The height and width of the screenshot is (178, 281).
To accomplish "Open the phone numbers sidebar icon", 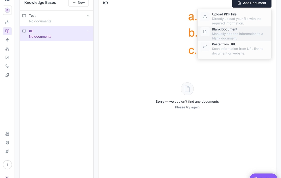I will point(7,66).
